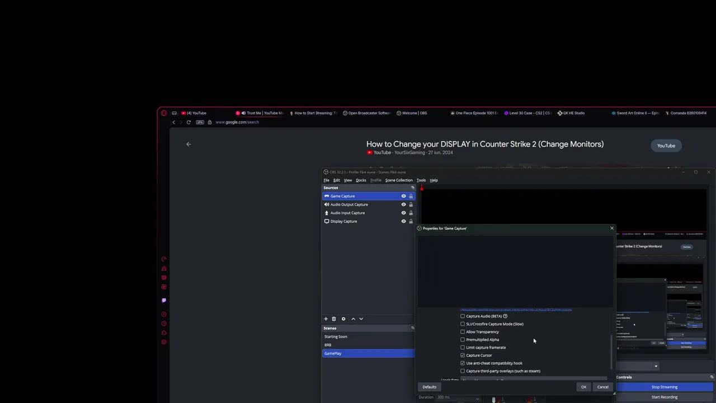Open the Scene Collection menu

399,180
